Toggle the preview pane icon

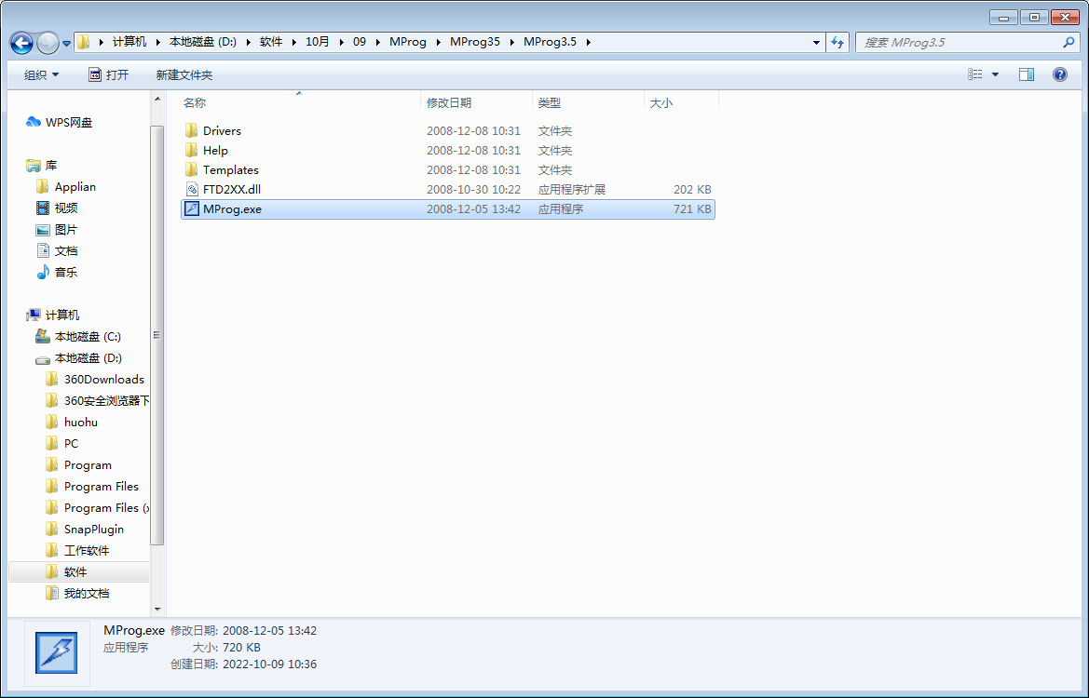coord(1026,74)
